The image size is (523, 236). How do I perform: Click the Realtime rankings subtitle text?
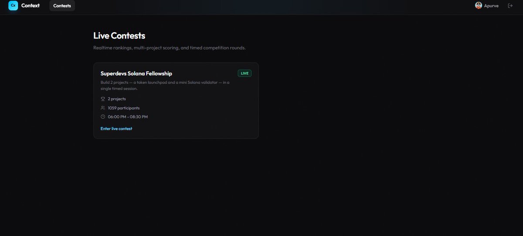click(x=170, y=48)
